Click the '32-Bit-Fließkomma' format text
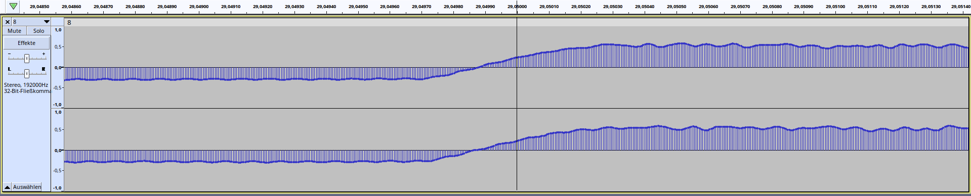Image resolution: width=971 pixels, height=196 pixels. pyautogui.click(x=27, y=91)
